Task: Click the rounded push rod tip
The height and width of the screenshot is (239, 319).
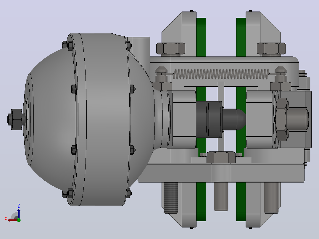Action: coord(234,119)
